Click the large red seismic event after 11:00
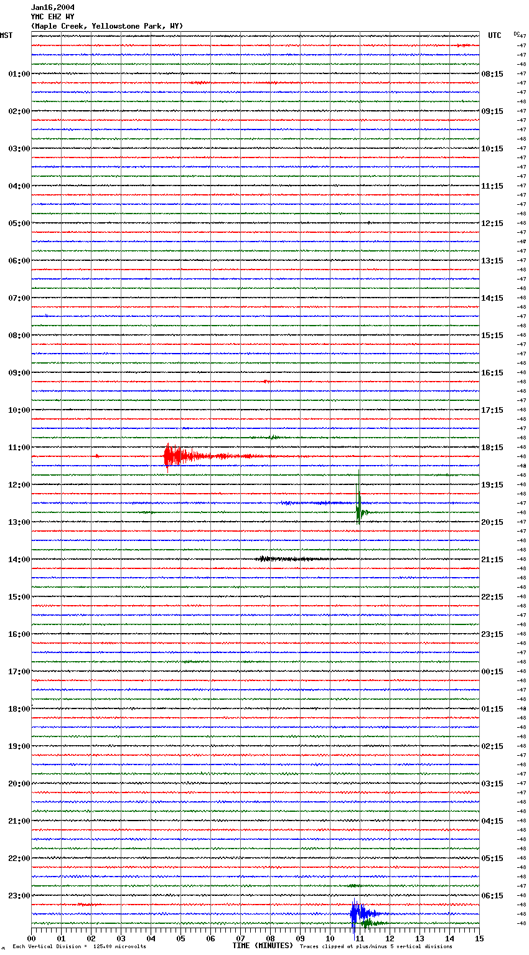Image resolution: width=529 pixels, height=955 pixels. 187,456
